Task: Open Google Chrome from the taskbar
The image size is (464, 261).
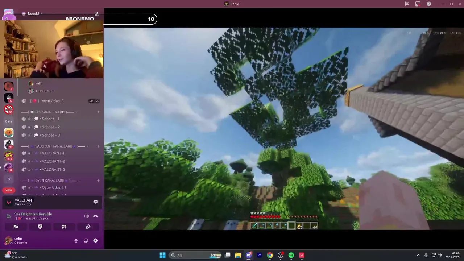Action: [270, 255]
